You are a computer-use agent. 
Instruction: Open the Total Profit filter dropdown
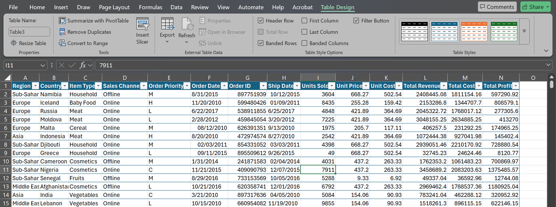pyautogui.click(x=515, y=86)
